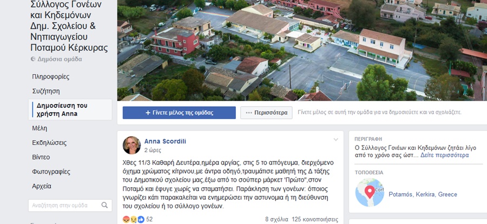487x224 pixels.
Task: Click the globe icon beside Δημόσια ομάδα
Action: pos(33,59)
